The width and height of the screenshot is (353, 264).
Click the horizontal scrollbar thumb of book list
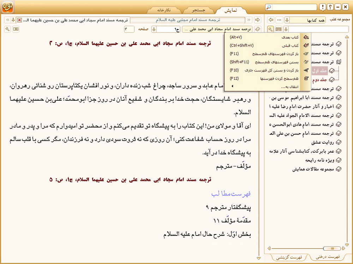click(332, 248)
